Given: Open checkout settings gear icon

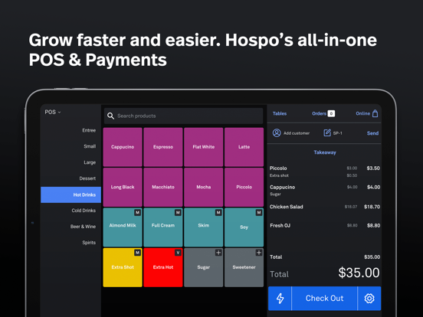Looking at the screenshot, I should point(369,299).
